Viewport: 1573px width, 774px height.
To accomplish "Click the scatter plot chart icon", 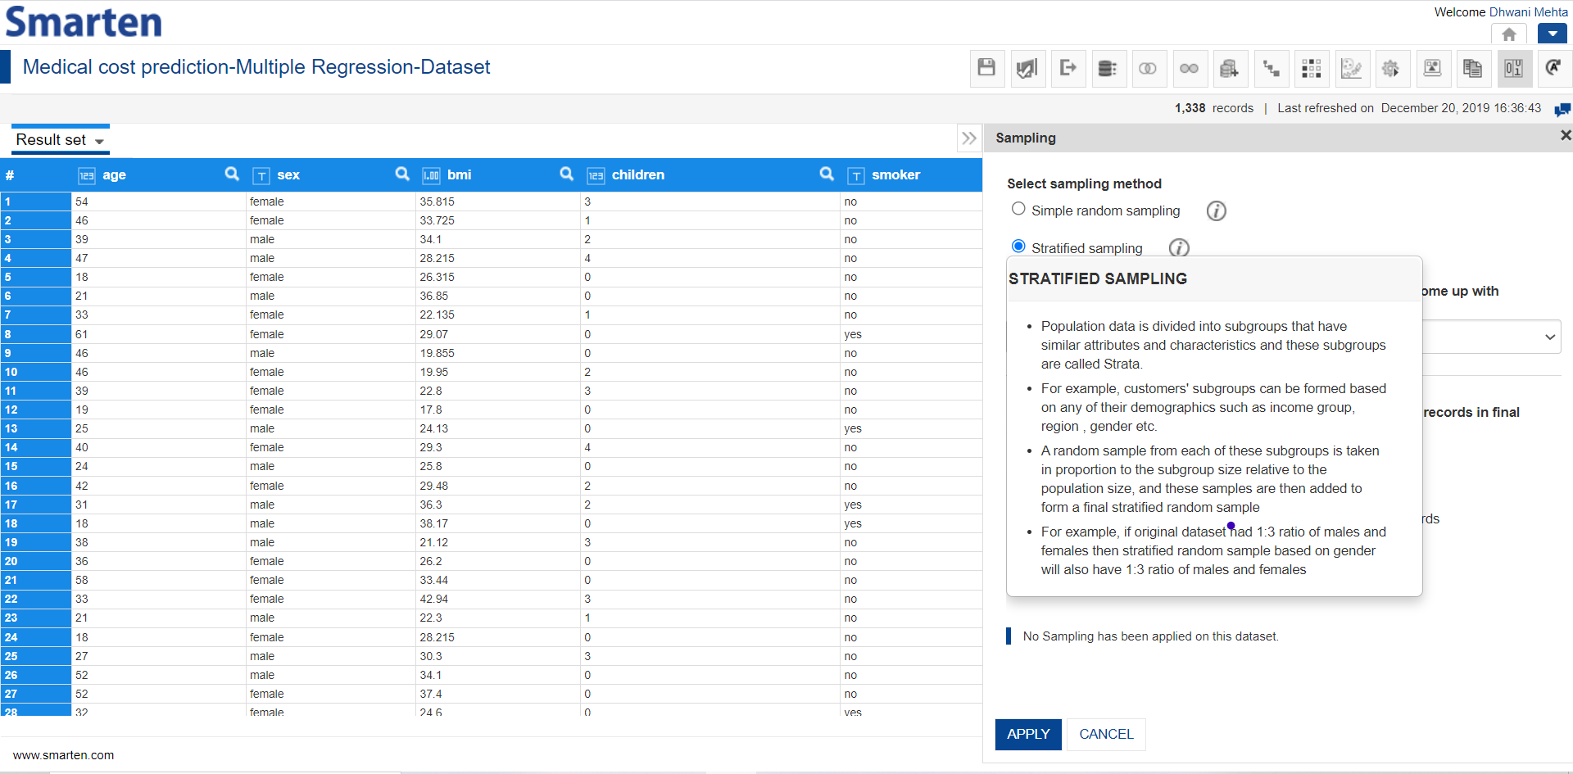I will (1351, 68).
